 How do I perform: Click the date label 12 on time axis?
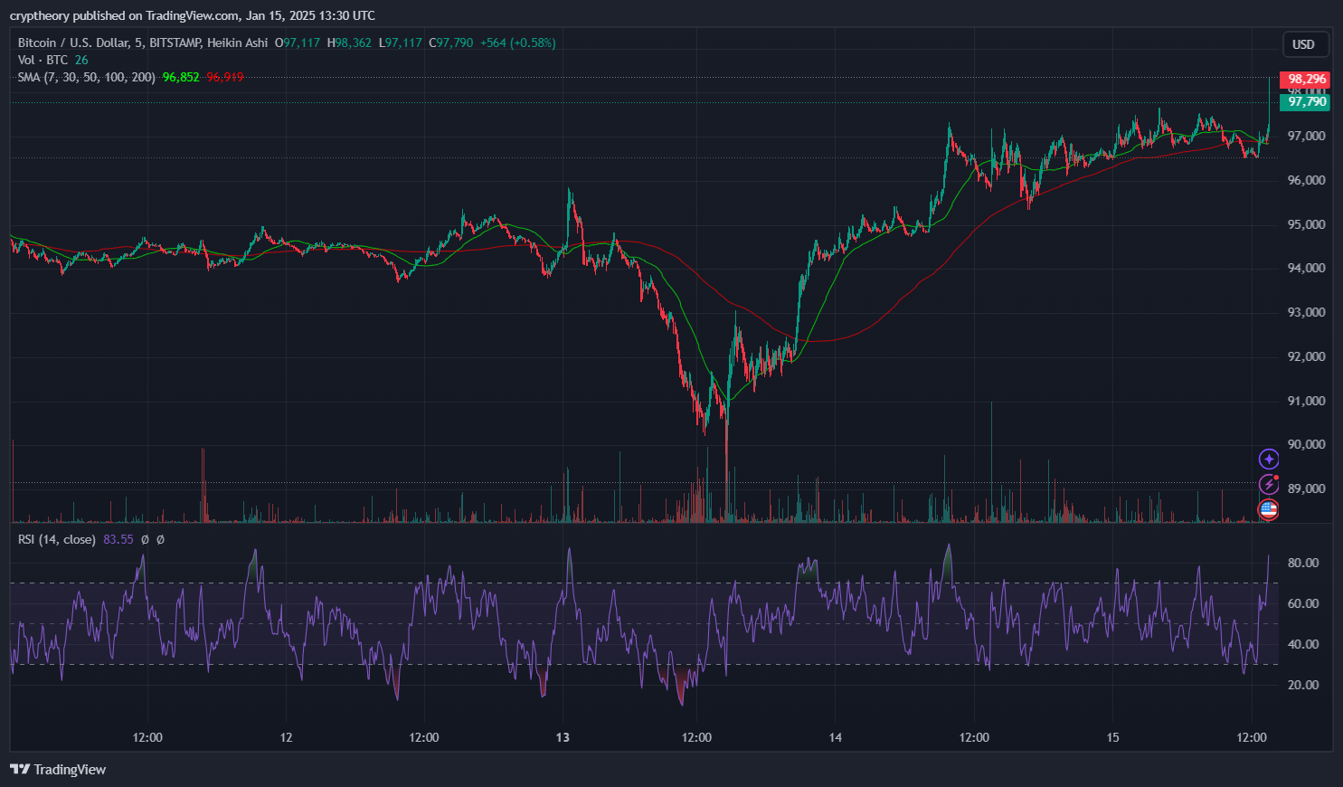tap(286, 737)
